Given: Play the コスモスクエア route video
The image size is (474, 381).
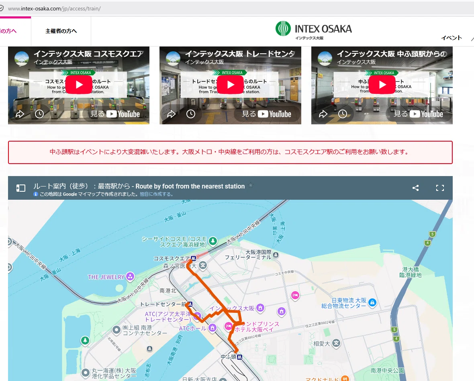Looking at the screenshot, I should (79, 85).
